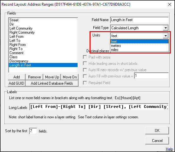The height and width of the screenshot is (152, 175).
Task: Close the Record Layout dialog
Action: click(170, 4)
